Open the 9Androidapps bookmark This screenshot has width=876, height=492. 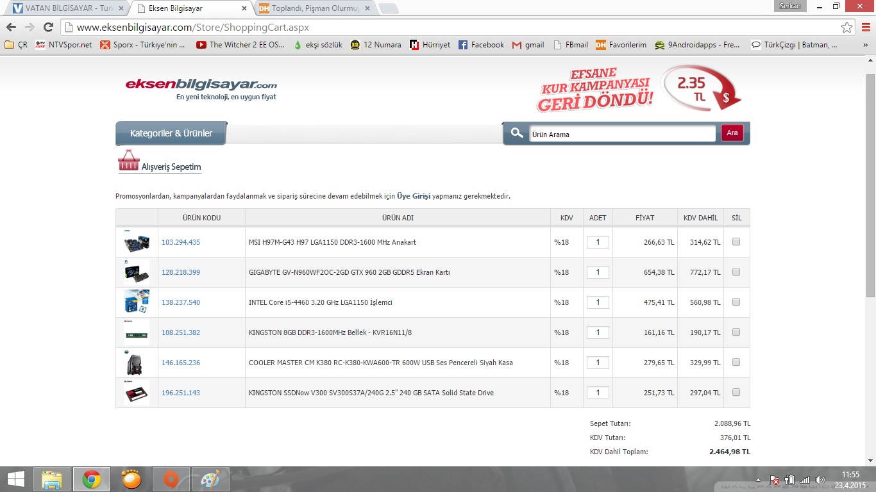pos(698,45)
